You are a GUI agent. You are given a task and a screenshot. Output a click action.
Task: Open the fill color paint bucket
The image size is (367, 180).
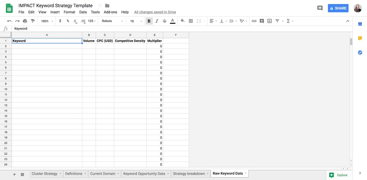click(x=182, y=21)
